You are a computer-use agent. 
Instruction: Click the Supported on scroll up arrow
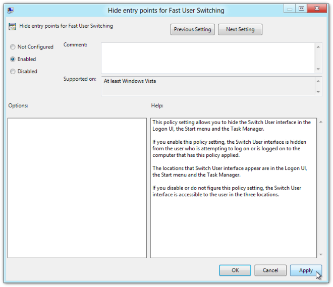coord(318,81)
